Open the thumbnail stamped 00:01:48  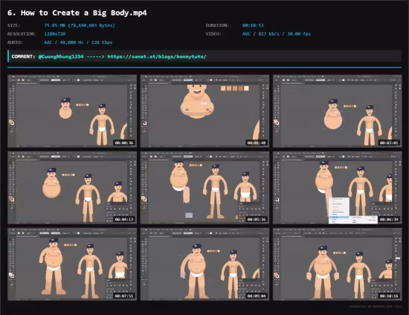tap(204, 111)
